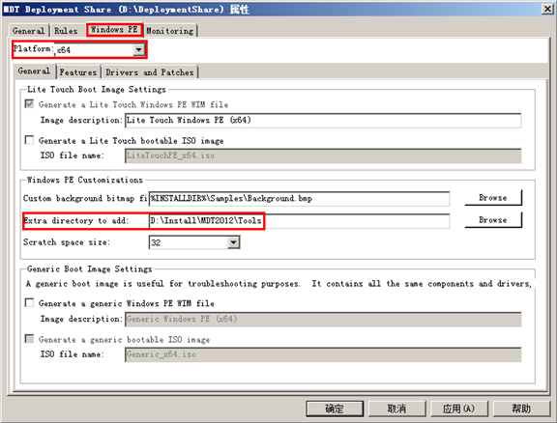Select the inner General sub-tab

click(34, 70)
